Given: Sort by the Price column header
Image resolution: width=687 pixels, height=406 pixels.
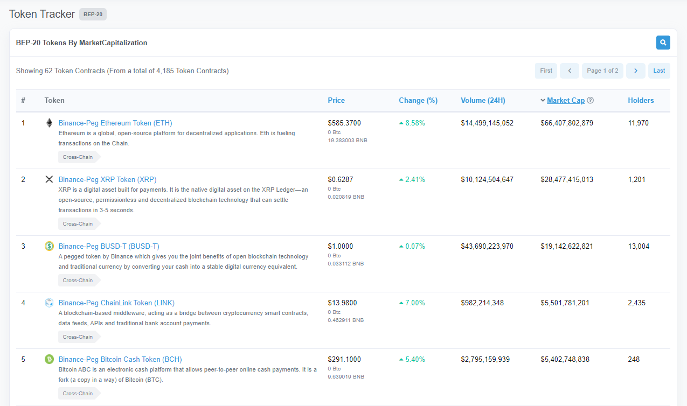Looking at the screenshot, I should coord(336,100).
